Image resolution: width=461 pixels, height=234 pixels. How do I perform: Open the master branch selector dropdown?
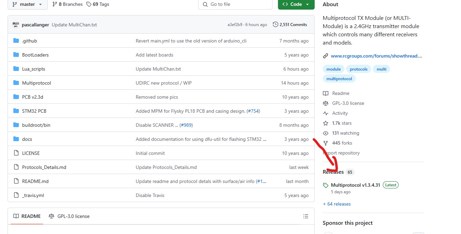point(27,4)
